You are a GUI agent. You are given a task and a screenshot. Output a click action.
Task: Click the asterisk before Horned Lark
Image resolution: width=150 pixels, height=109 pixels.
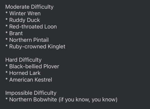click(x=7, y=72)
